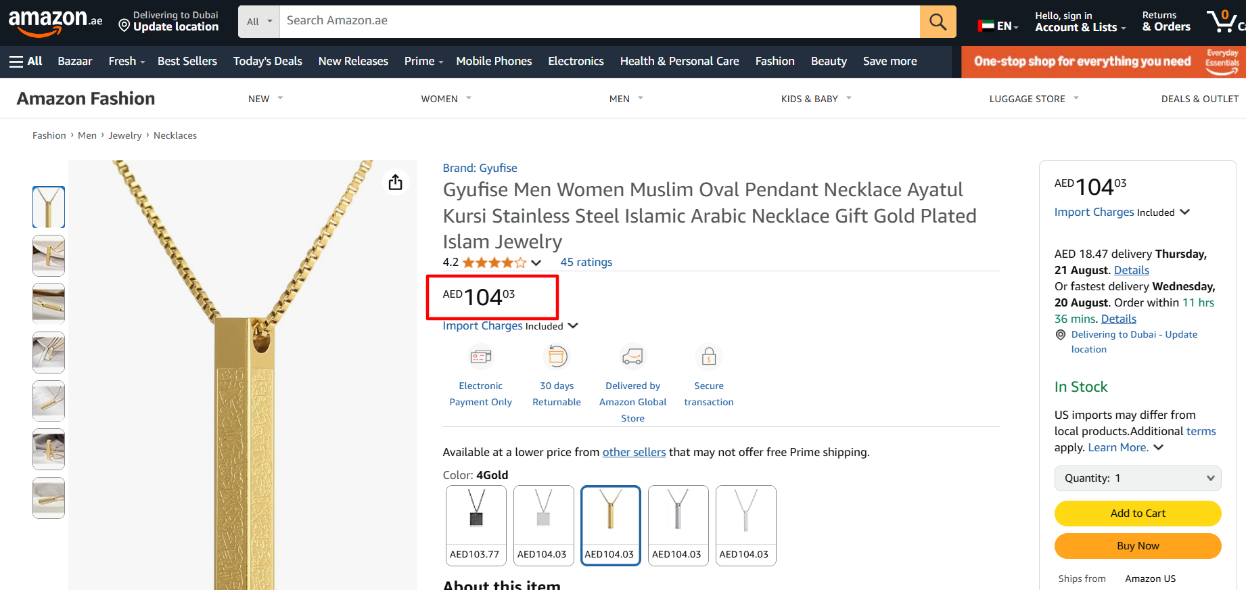The height and width of the screenshot is (590, 1246).
Task: Open the shopping cart icon
Action: (x=1222, y=22)
